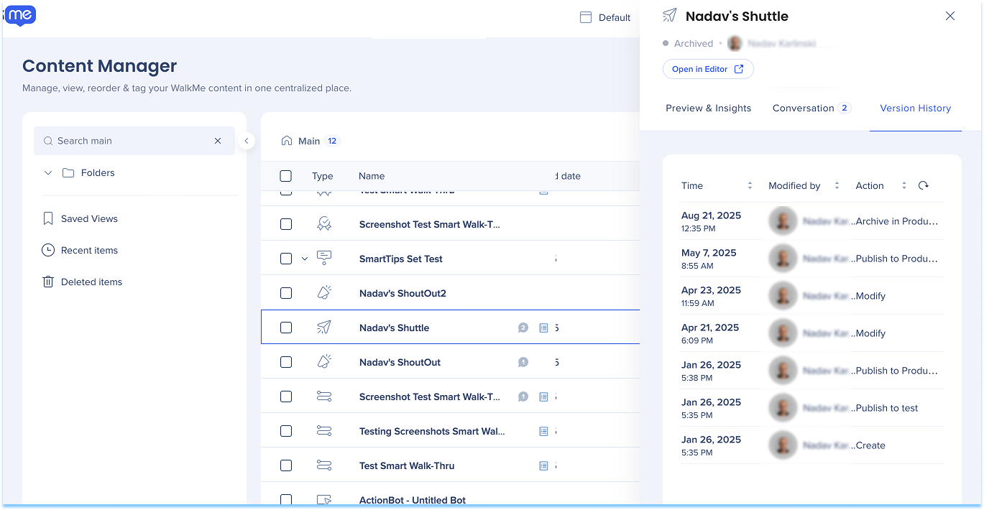Toggle the select-all checkbox in table header

(x=286, y=176)
